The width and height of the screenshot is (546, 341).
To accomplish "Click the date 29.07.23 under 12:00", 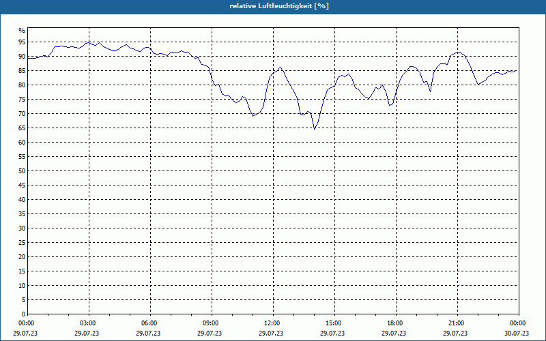I will pyautogui.click(x=271, y=333).
